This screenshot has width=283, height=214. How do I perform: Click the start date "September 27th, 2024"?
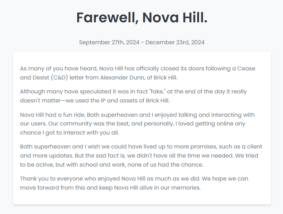click(x=109, y=43)
